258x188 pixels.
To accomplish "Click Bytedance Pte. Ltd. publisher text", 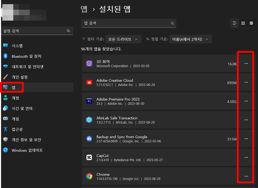I will 128,160.
